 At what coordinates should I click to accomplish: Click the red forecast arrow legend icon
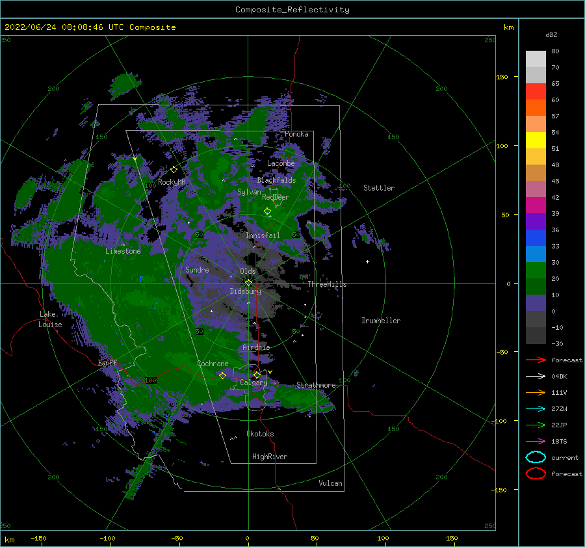(x=536, y=360)
